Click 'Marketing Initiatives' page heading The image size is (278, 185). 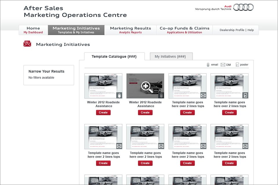[x=63, y=45]
